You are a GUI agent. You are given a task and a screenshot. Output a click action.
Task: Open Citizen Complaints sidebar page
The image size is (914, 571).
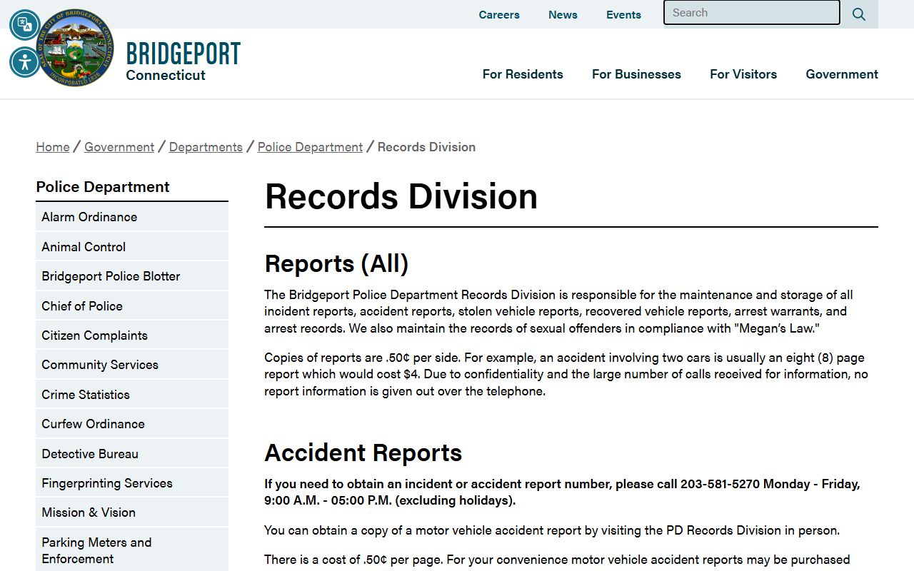click(94, 335)
